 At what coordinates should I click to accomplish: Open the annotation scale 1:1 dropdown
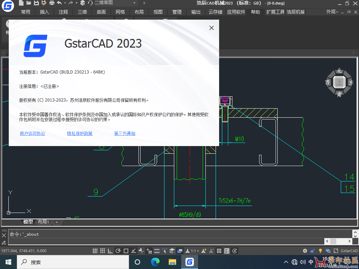[x=195, y=251]
